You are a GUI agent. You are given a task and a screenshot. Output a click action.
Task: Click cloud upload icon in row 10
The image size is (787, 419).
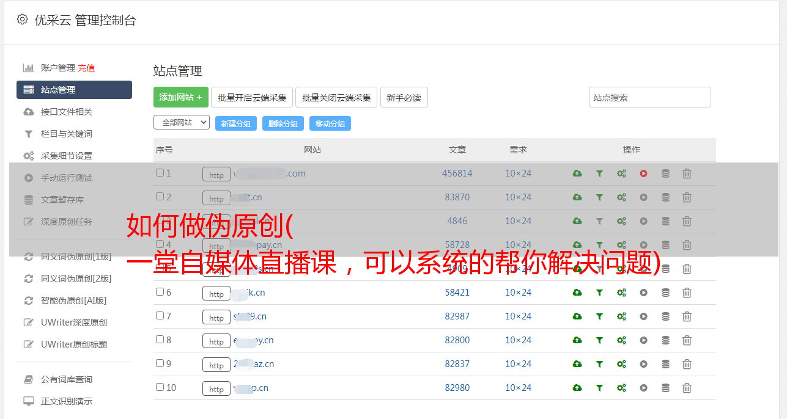(x=577, y=388)
